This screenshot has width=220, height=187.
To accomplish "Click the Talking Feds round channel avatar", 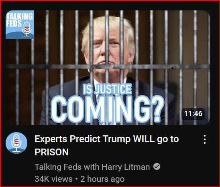I will [16, 143].
